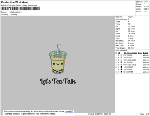This screenshot has width=150, height=116.
Task: Click the 'Trims:' label
Action: coord(118,24)
